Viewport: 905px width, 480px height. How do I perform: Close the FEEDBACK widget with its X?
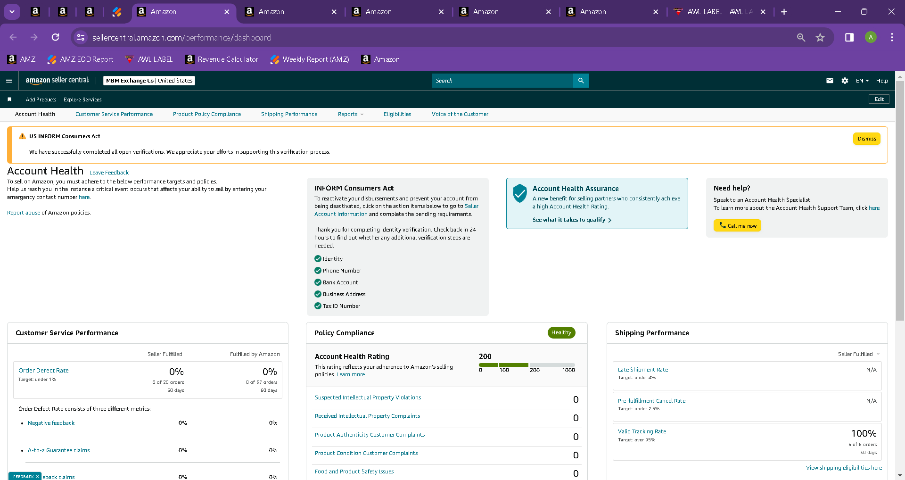[x=37, y=477]
